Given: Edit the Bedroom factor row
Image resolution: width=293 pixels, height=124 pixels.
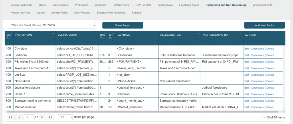Looking at the screenshot, I should pyautogui.click(x=247, y=55).
